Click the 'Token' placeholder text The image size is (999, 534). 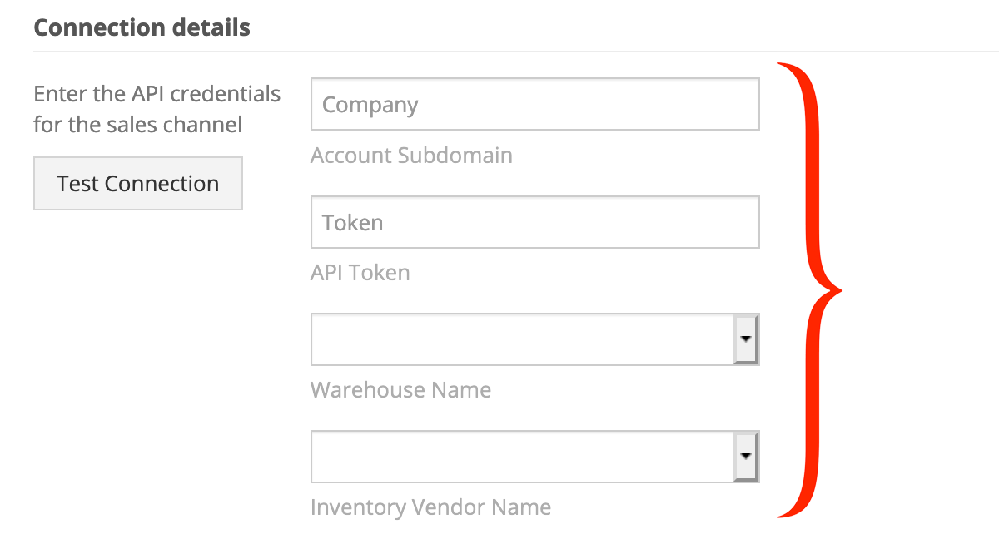point(353,223)
